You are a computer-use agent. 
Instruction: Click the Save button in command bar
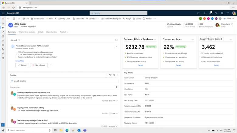(26, 19)
